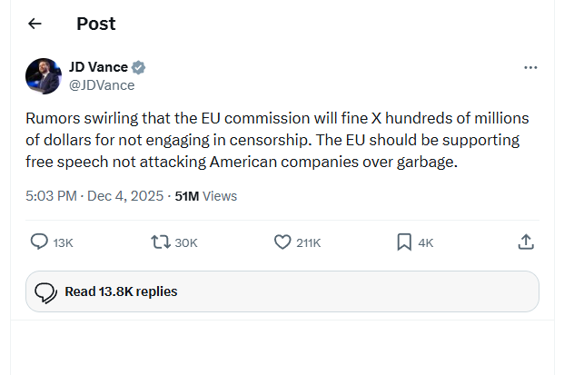574x375 pixels.
Task: Click the chat bubbles icon in replies button
Action: [45, 292]
